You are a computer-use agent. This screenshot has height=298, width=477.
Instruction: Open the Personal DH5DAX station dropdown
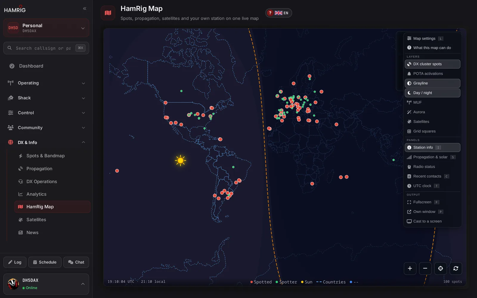click(46, 28)
